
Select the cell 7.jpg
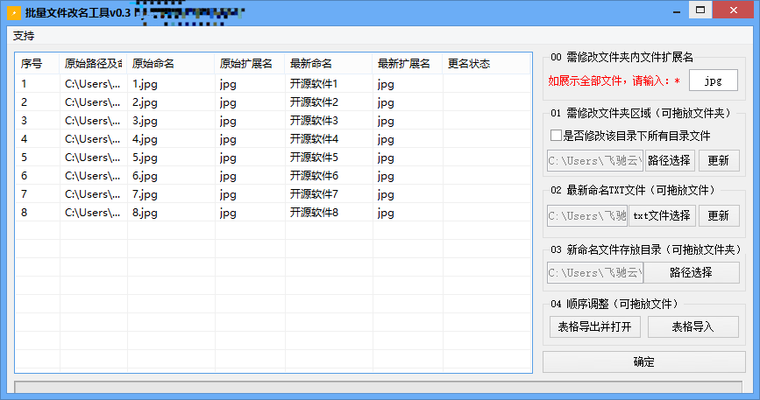171,194
